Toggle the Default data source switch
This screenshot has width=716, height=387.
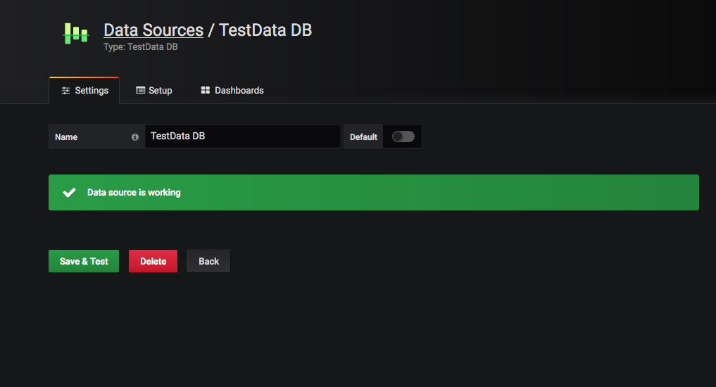pos(403,137)
